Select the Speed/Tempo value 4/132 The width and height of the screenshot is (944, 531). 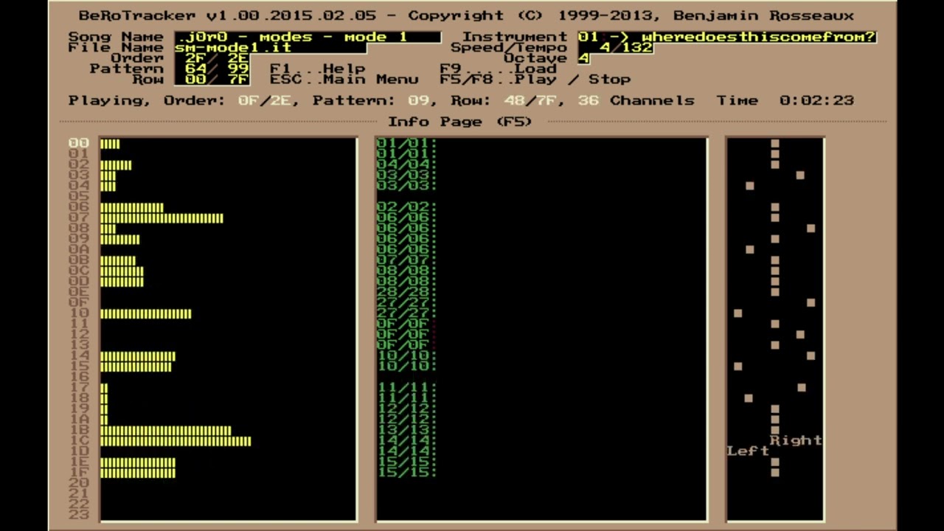click(616, 47)
